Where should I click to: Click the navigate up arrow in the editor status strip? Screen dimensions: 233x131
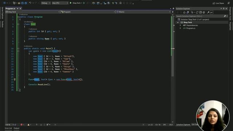(x=36, y=124)
